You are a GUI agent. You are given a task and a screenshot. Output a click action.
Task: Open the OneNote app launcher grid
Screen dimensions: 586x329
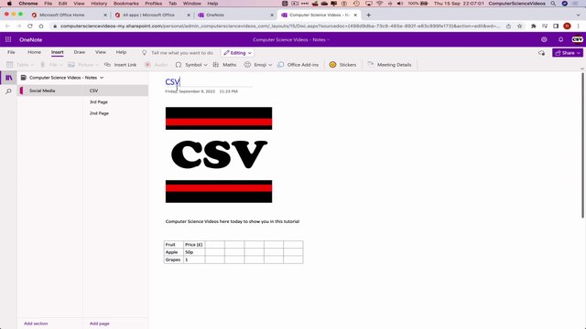pos(8,39)
